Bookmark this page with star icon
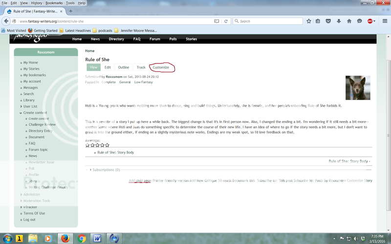Image resolution: width=391 pixels, height=244 pixels. (309, 21)
